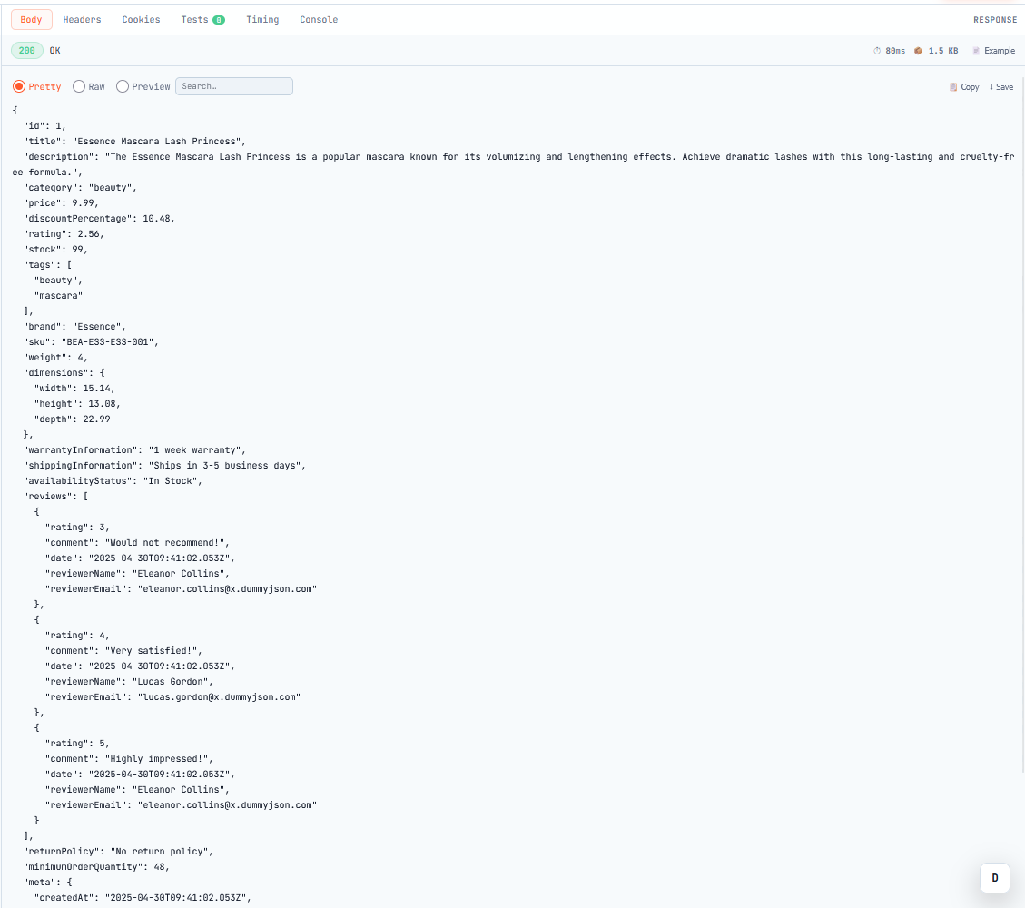This screenshot has height=908, width=1025.
Task: Click the 1.5 KB size indicator
Action: pyautogui.click(x=936, y=50)
